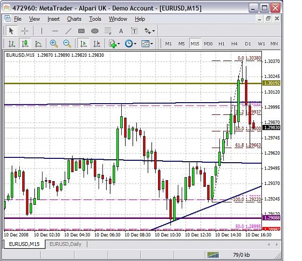This screenshot has width=302, height=261.
Task: Click the EURUSD,M15 chart OHLC header
Action: pyautogui.click(x=55, y=55)
